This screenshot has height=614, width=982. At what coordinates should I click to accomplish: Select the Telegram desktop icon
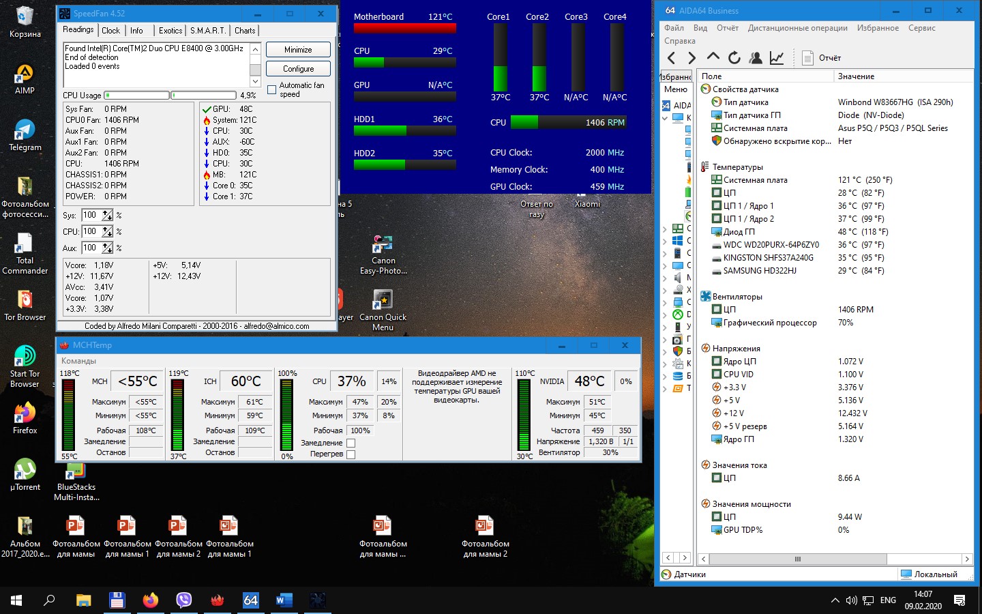point(25,136)
